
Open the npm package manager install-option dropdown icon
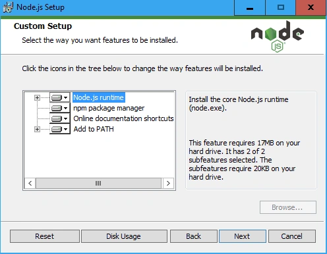coord(60,108)
